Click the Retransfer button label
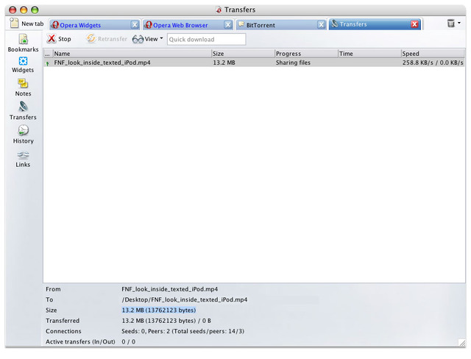Viewport: 471px width, 359px height. (113, 39)
